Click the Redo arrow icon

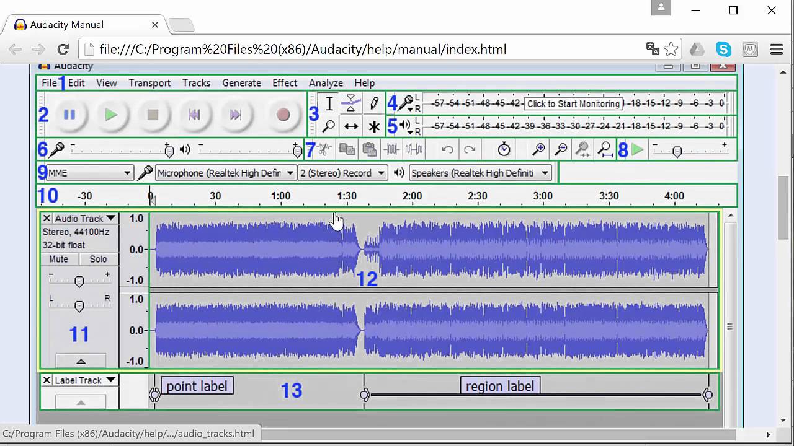click(470, 149)
